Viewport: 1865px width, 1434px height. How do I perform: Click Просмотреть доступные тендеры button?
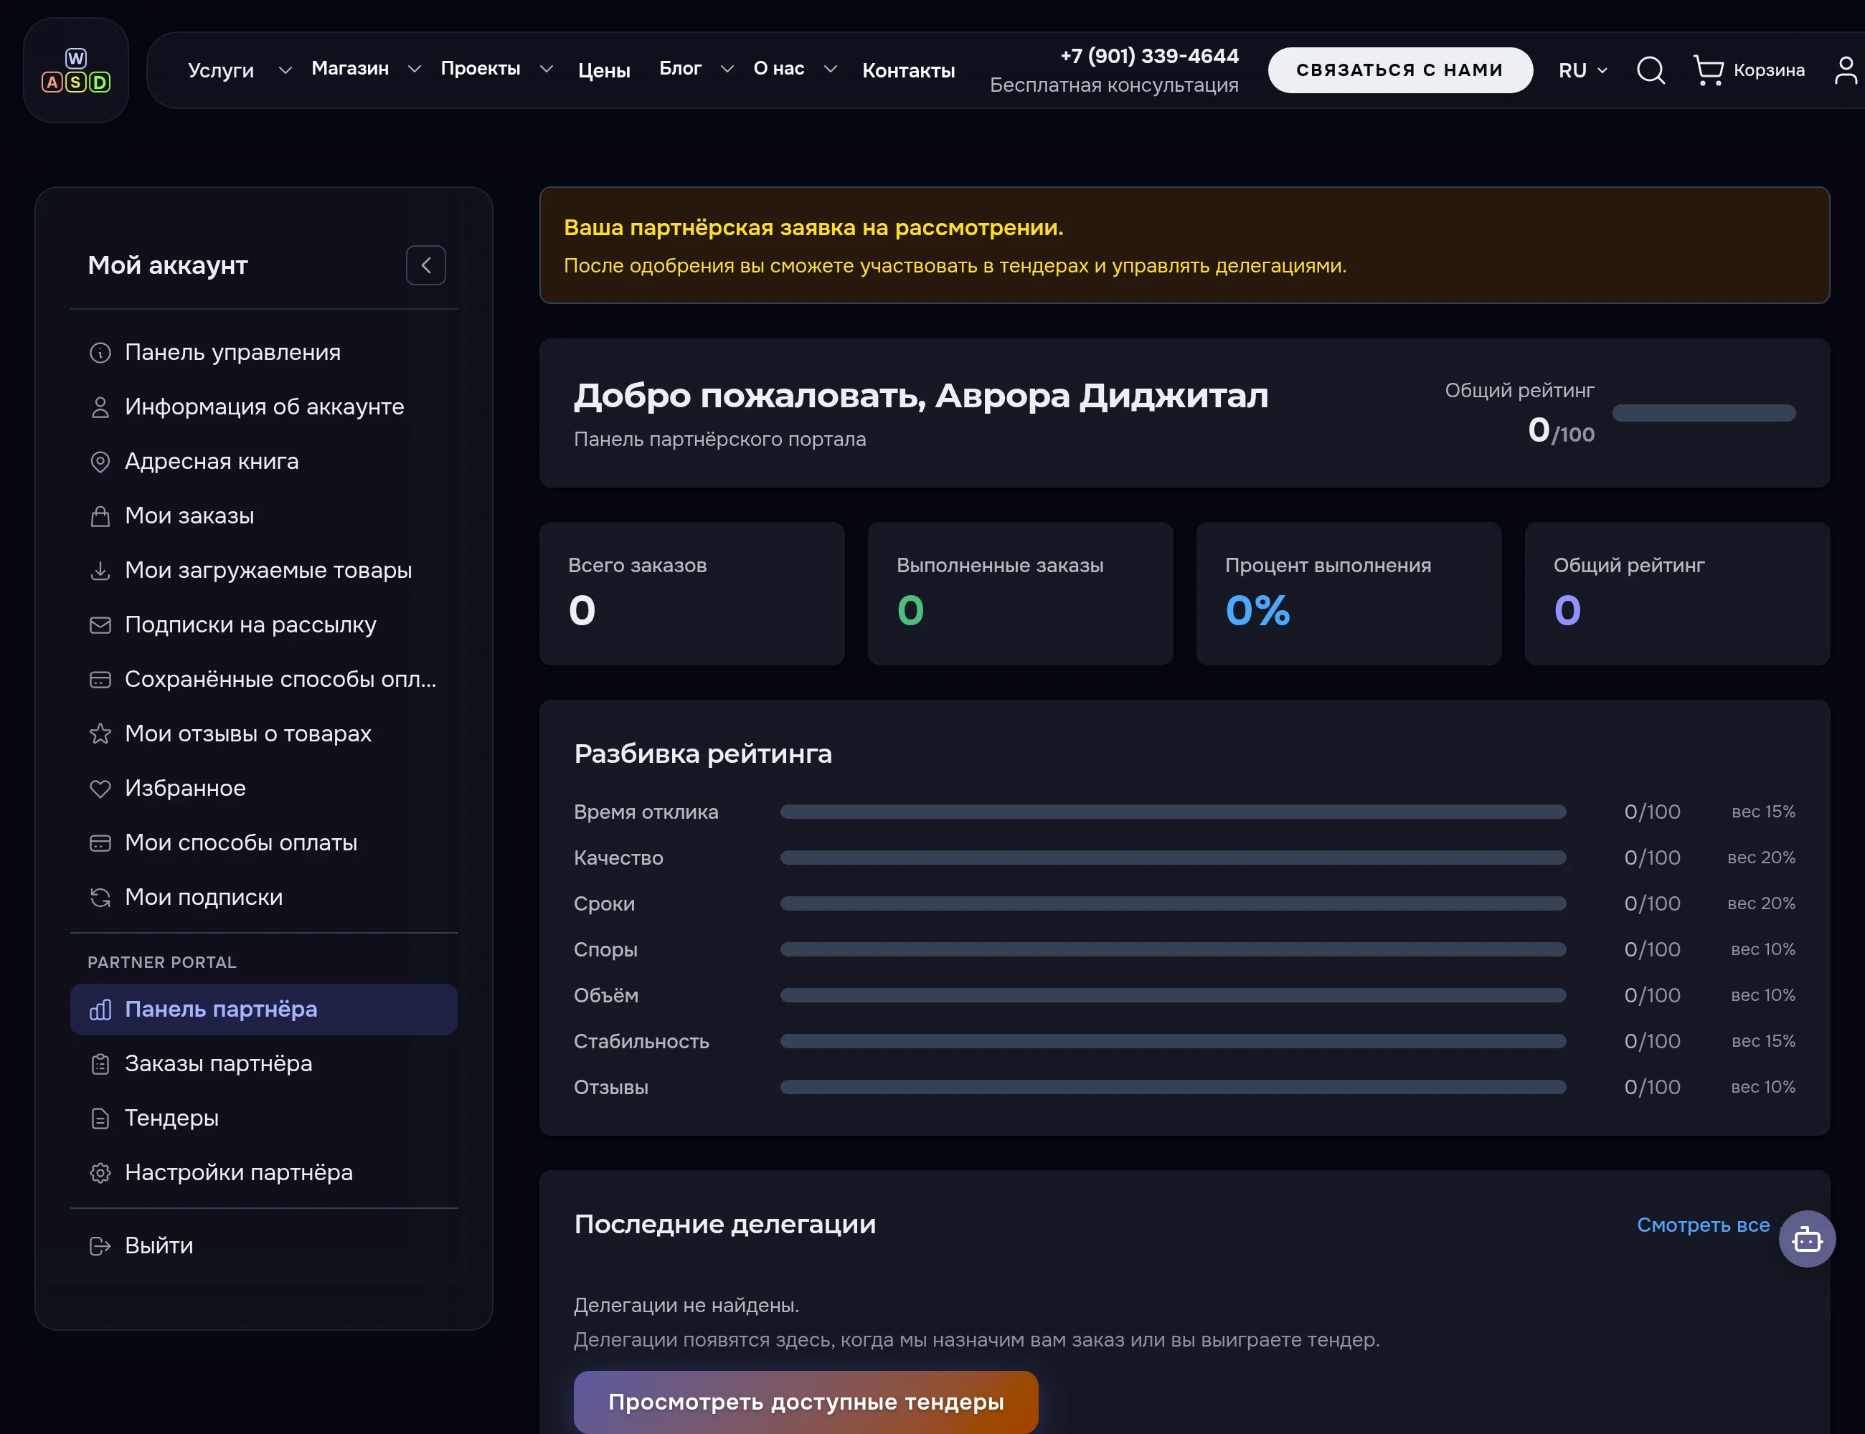(806, 1402)
